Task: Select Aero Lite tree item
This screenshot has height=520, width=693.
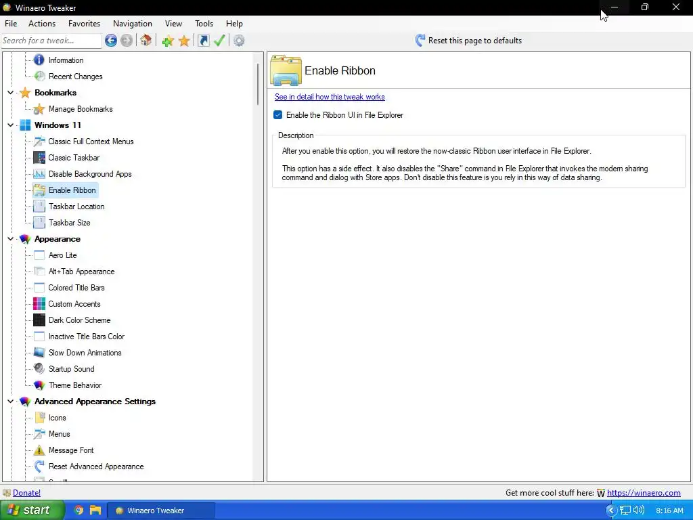Action: (x=62, y=255)
